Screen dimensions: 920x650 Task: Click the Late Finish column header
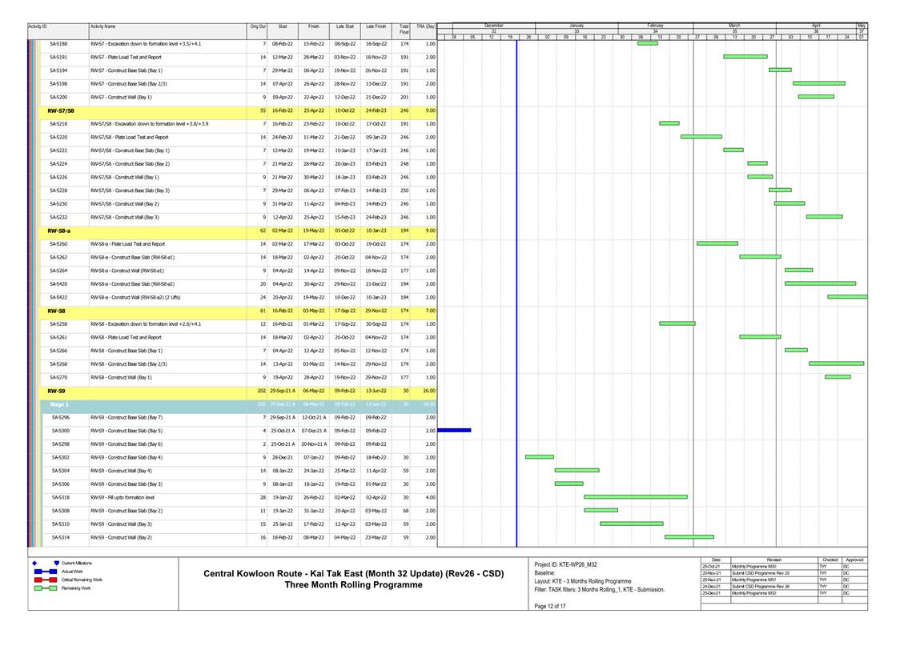[x=376, y=28]
